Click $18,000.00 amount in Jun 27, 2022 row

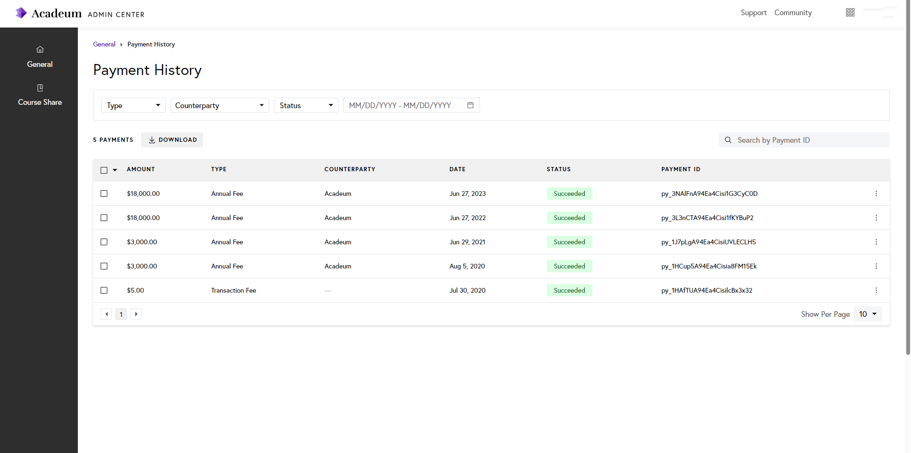(x=143, y=218)
